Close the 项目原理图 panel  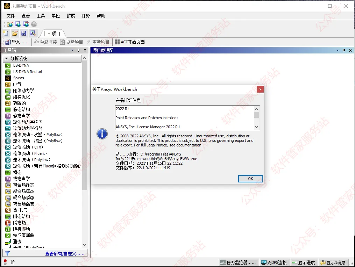pos(350,50)
